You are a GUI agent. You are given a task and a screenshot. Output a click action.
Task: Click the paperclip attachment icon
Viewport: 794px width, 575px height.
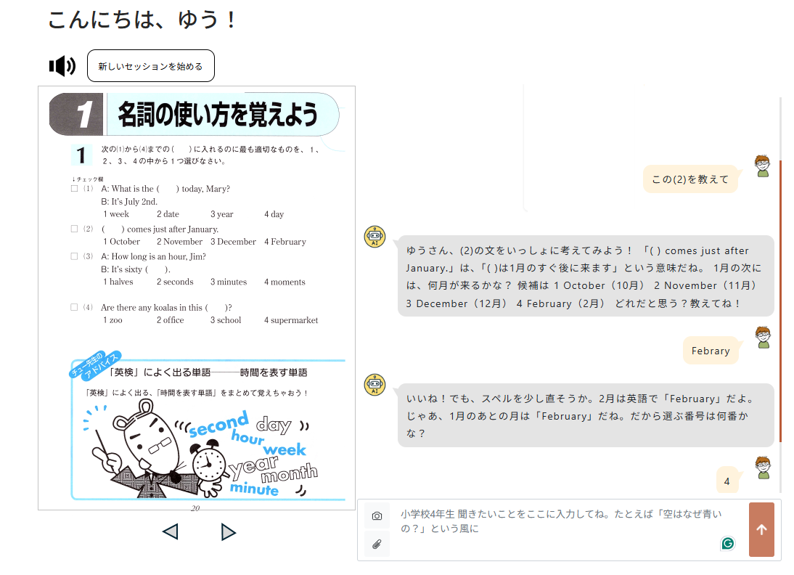(377, 544)
